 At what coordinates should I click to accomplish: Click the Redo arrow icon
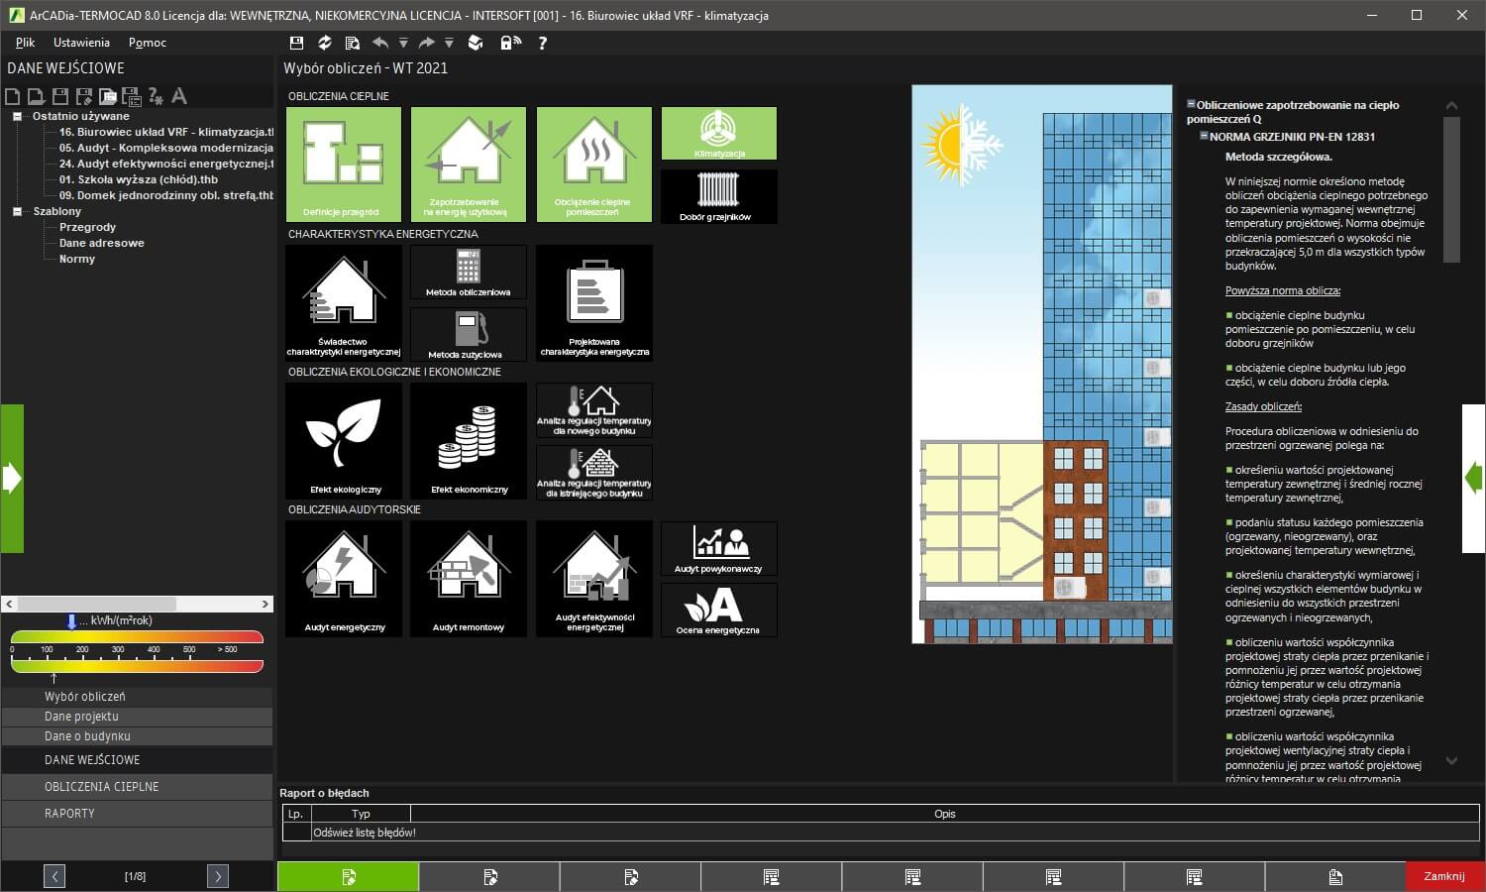click(426, 43)
